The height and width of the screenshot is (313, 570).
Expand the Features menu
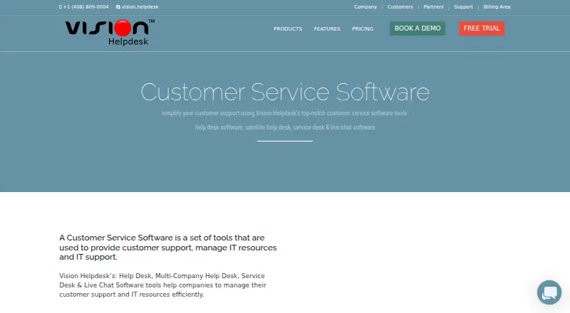tap(327, 28)
